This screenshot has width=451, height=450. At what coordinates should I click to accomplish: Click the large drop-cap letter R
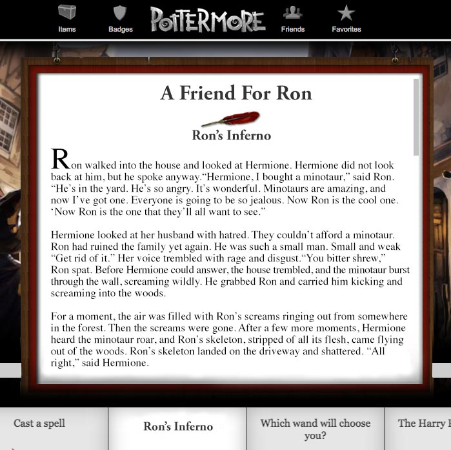(x=60, y=159)
